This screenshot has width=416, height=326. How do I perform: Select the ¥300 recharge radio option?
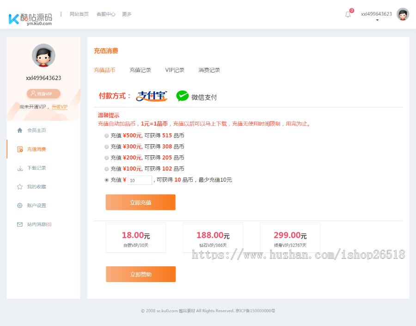click(107, 147)
